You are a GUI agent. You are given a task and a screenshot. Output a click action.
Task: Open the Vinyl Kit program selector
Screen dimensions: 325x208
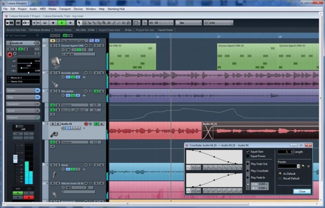78,54
